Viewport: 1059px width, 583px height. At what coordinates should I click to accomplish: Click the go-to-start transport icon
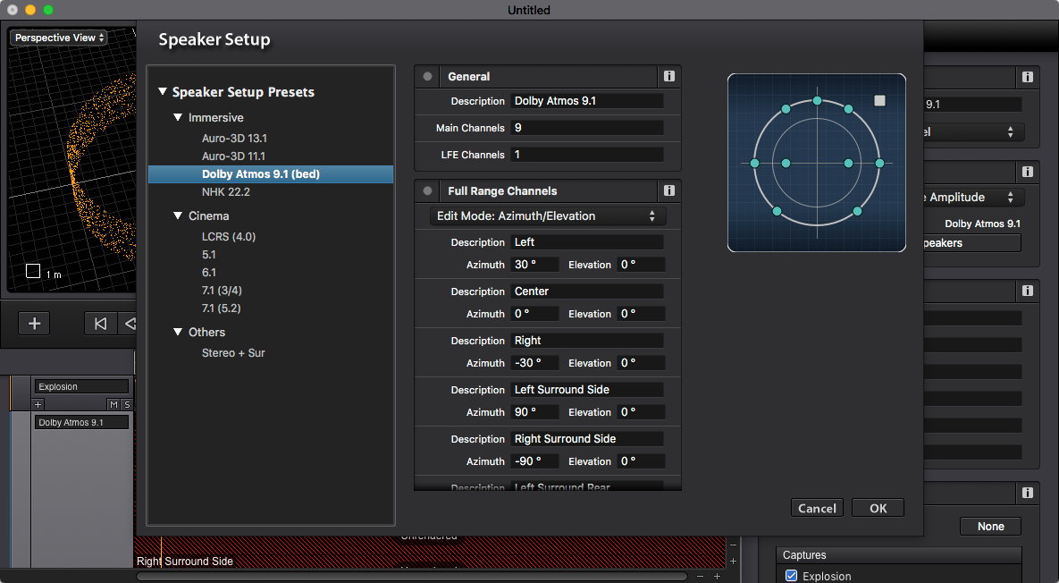pos(101,324)
